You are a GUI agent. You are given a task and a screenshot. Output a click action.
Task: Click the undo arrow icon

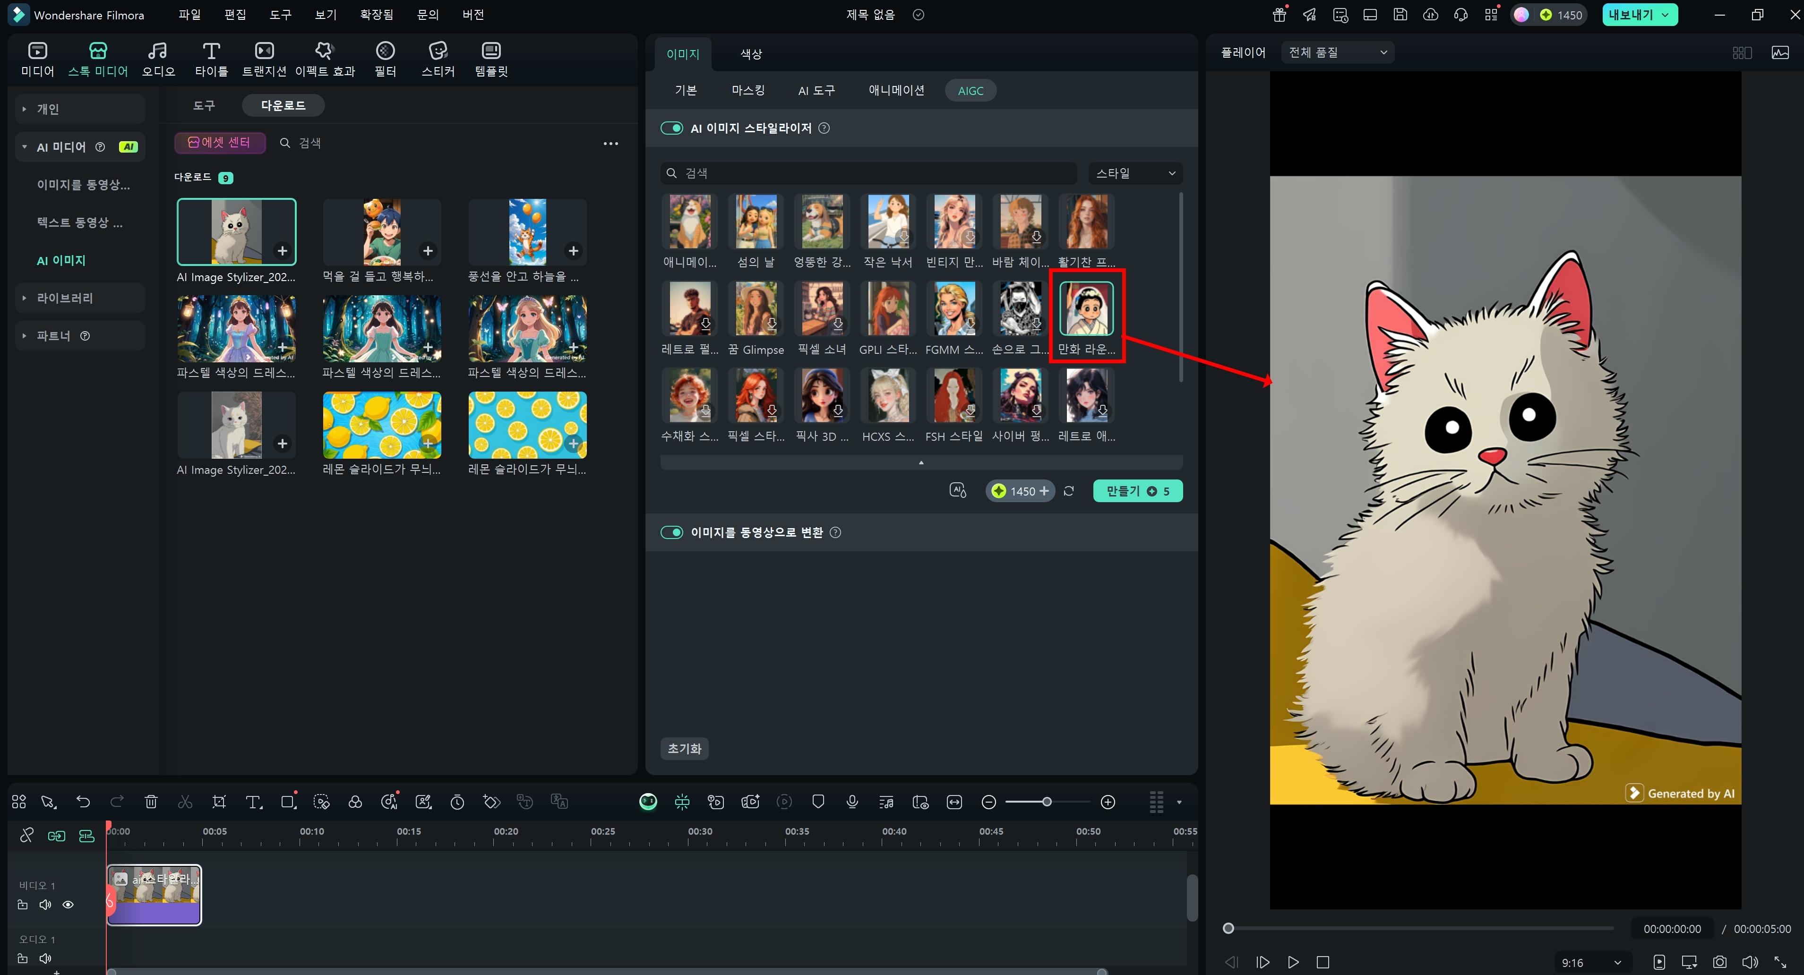click(83, 802)
